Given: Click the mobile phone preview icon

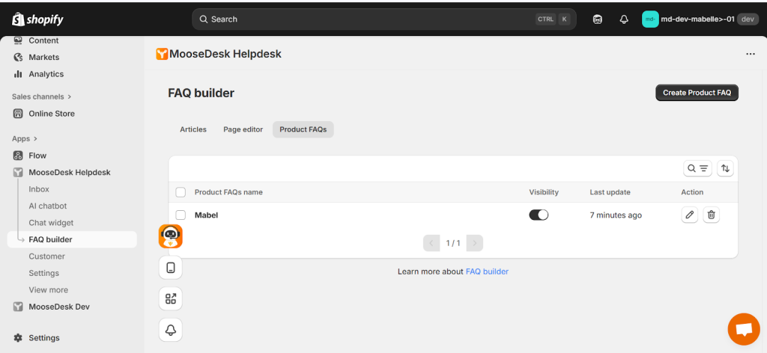Looking at the screenshot, I should [x=171, y=268].
